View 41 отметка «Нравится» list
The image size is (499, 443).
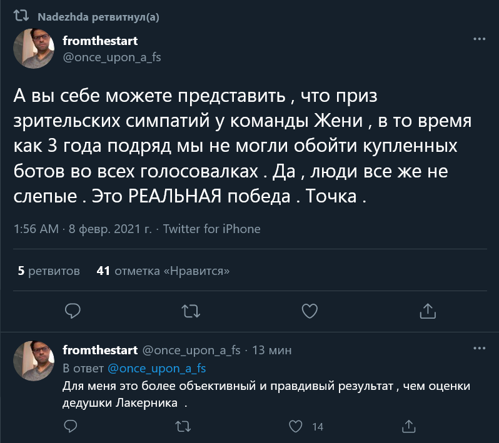click(x=163, y=271)
